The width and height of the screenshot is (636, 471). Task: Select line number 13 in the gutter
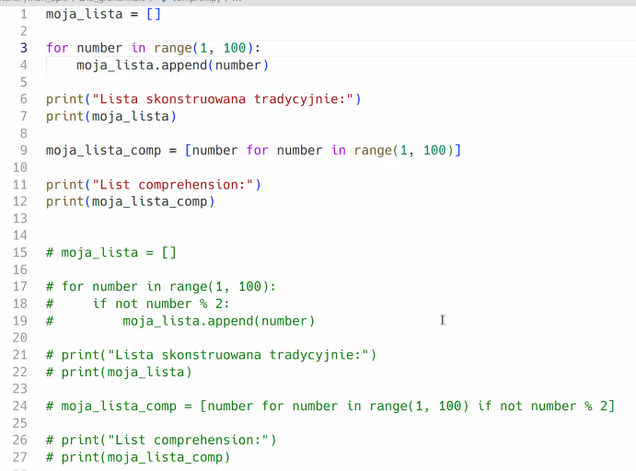click(x=20, y=218)
